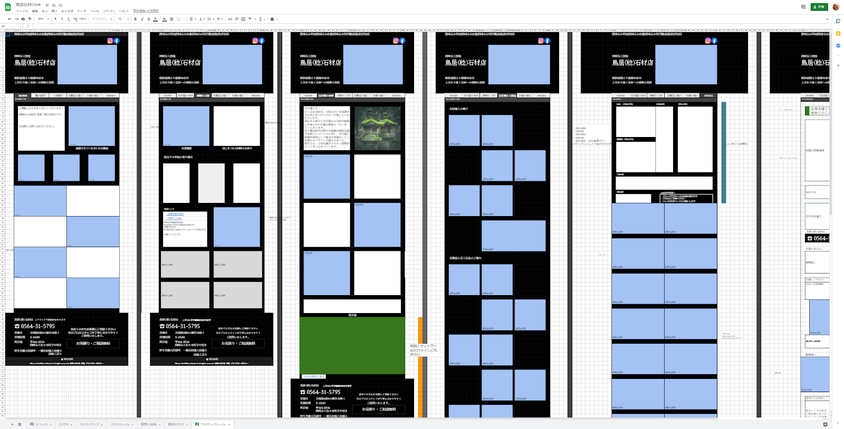This screenshot has width=844, height=429.
Task: Click the move to folder icon
Action: tap(54, 5)
